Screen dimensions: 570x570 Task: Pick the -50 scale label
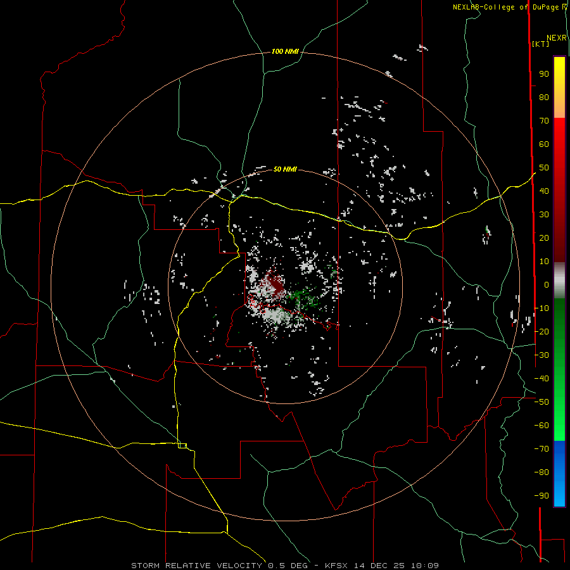pyautogui.click(x=541, y=402)
